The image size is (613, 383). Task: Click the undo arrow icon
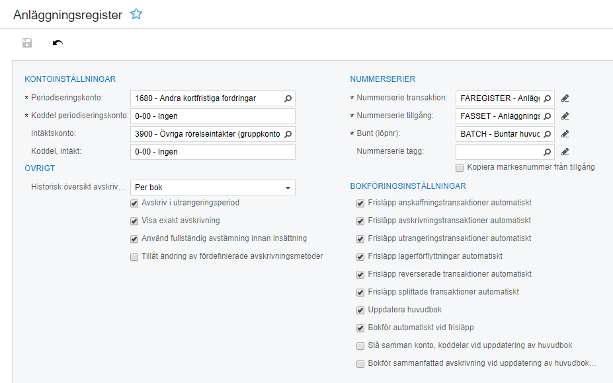[58, 44]
